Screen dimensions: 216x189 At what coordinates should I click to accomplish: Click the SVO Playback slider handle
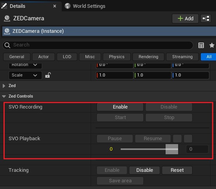(x=172, y=149)
